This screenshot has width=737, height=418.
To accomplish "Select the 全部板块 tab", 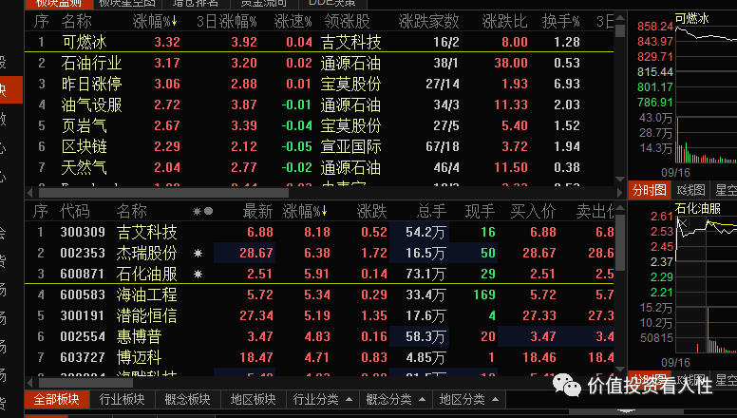I will (56, 400).
